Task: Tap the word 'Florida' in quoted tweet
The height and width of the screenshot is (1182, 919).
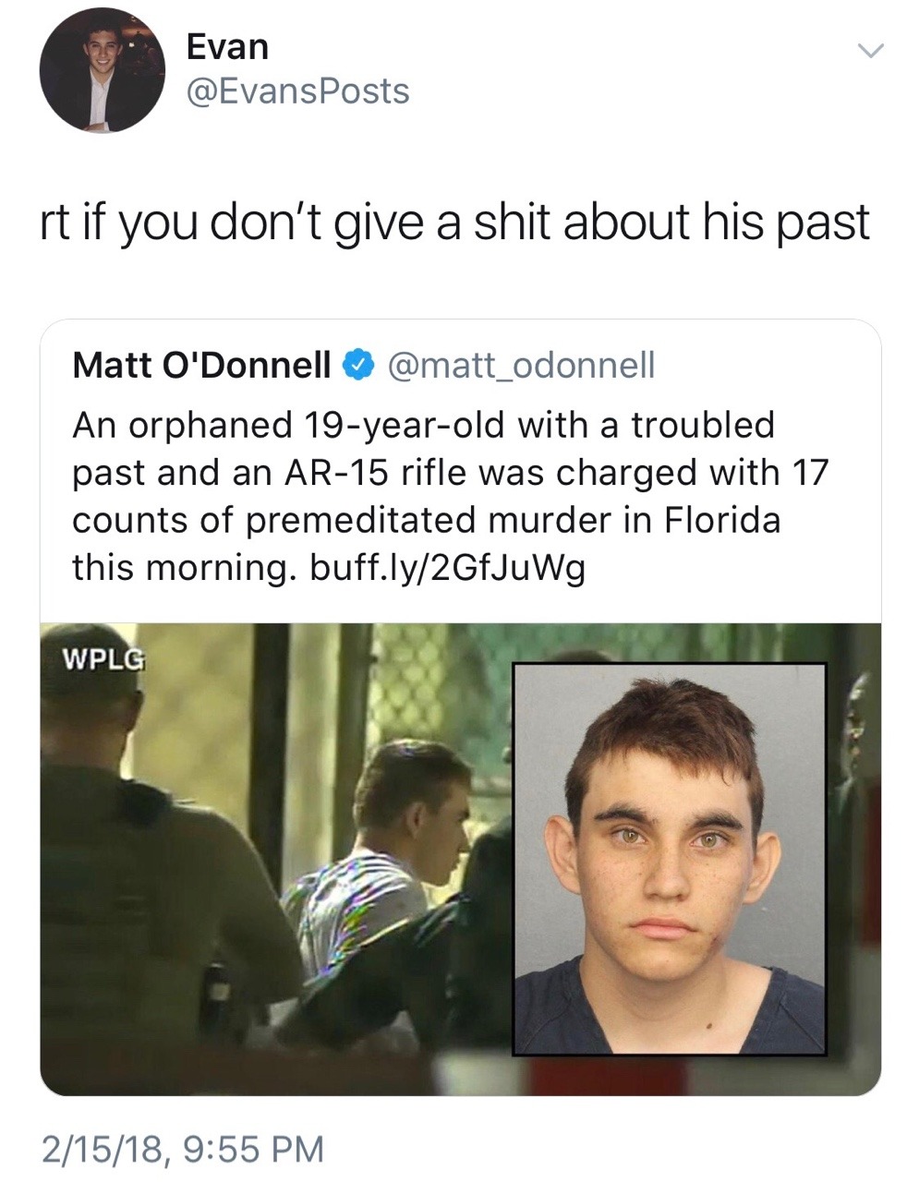Action: point(721,520)
